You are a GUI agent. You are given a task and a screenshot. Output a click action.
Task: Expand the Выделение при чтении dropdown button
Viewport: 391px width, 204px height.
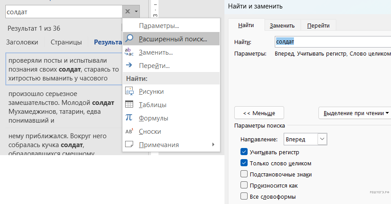pyautogui.click(x=354, y=113)
